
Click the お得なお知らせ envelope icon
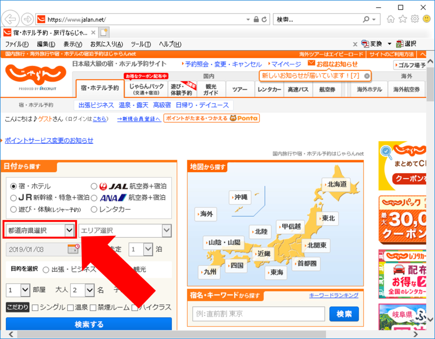311,63
